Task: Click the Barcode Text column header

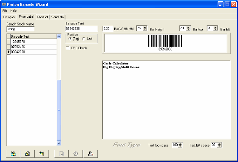Action: [x=34, y=36]
